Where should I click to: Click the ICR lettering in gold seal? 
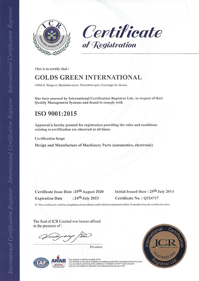(x=165, y=243)
